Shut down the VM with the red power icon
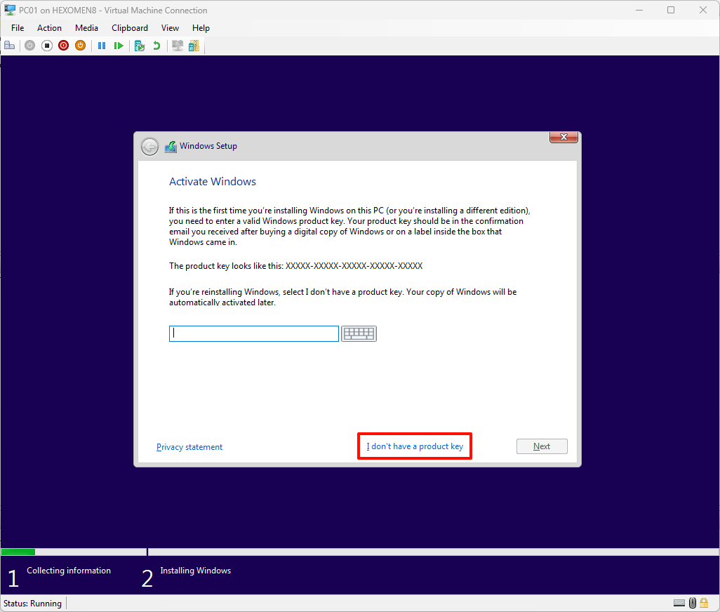 click(63, 46)
